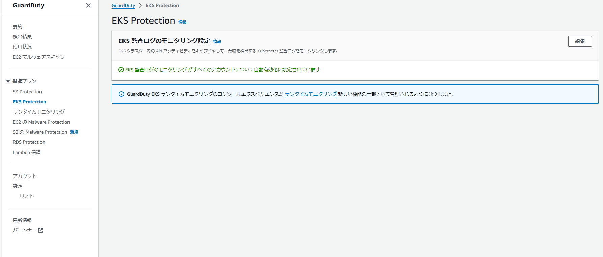Click the info icon in the blue banner
The image size is (603, 257).
[x=121, y=94]
